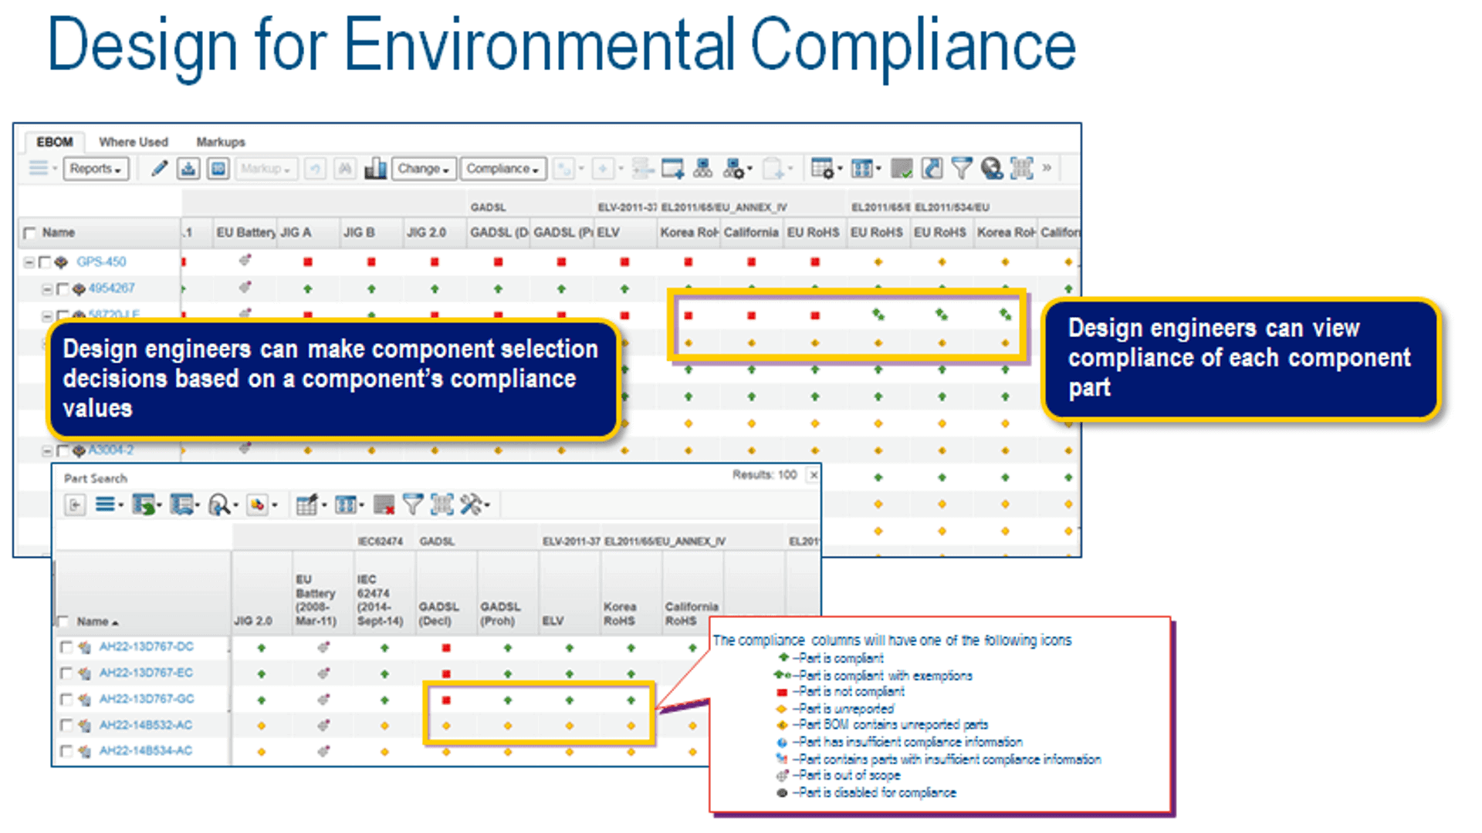Switch to the EBOM tab
Viewport: 1482px width, 833px height.
coord(54,142)
